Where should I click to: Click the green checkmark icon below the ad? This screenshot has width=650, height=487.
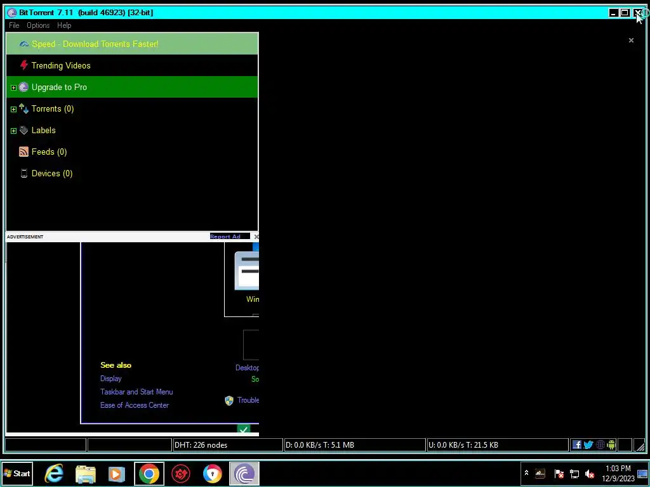coord(244,429)
